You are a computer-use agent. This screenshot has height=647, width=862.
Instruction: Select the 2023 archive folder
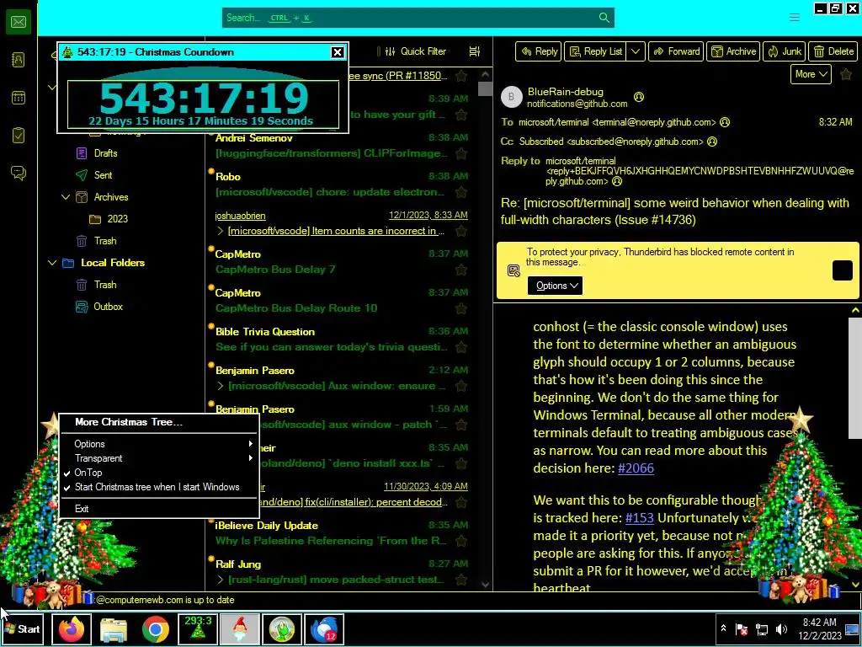click(117, 219)
